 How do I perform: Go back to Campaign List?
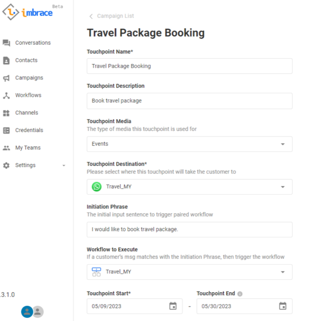[x=112, y=16]
